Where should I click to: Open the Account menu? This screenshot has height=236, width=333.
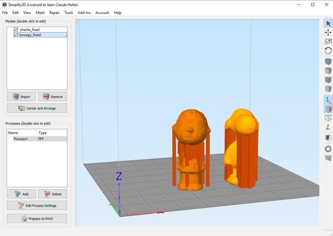[102, 13]
